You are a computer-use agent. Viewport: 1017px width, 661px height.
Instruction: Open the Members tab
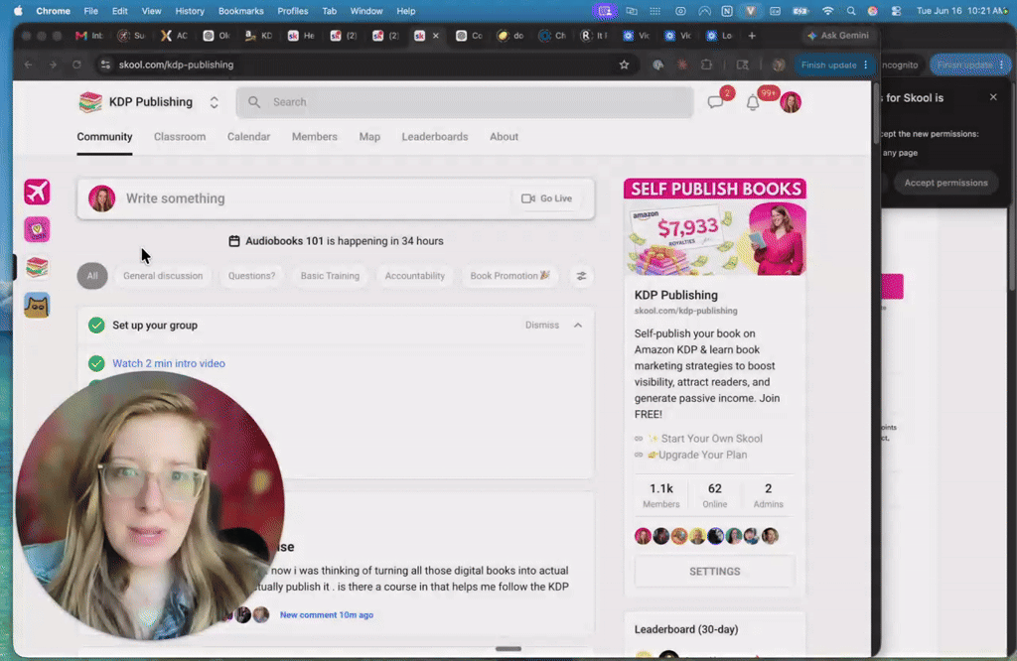(x=315, y=137)
